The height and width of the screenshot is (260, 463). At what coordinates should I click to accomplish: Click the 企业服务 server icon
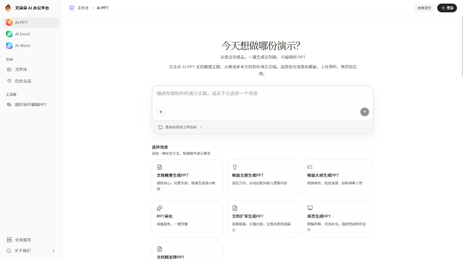coord(9,240)
